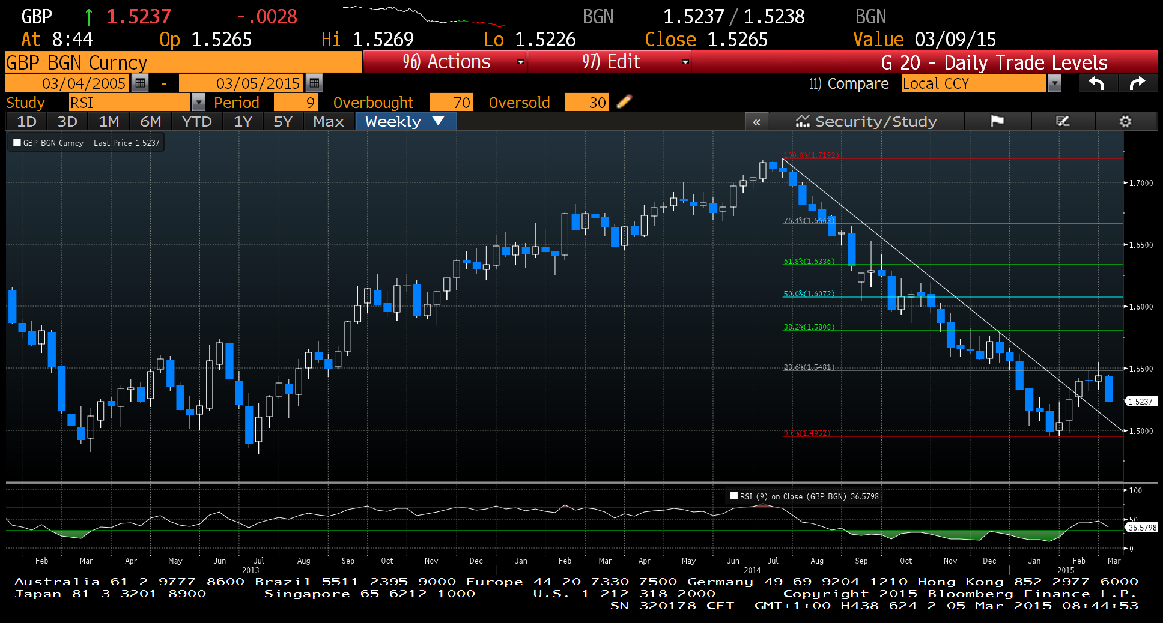Click the redo arrow button

pos(1137,83)
